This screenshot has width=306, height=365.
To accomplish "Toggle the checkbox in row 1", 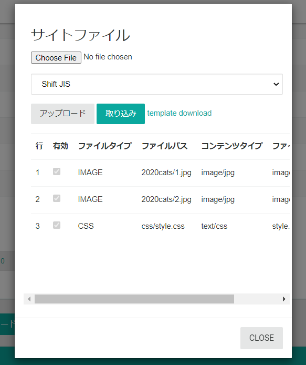I will 57,171.
